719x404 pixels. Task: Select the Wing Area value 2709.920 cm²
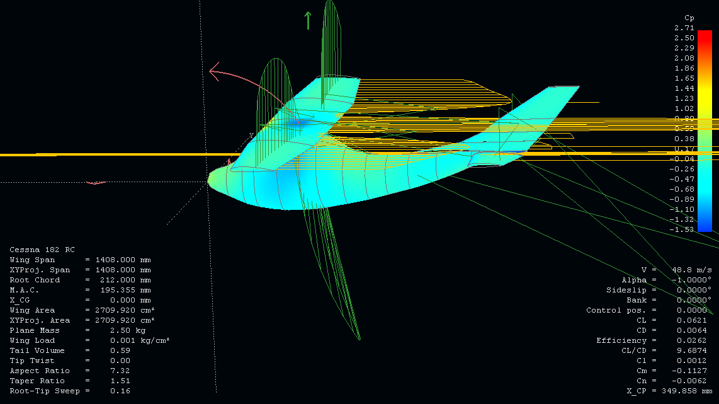[125, 310]
